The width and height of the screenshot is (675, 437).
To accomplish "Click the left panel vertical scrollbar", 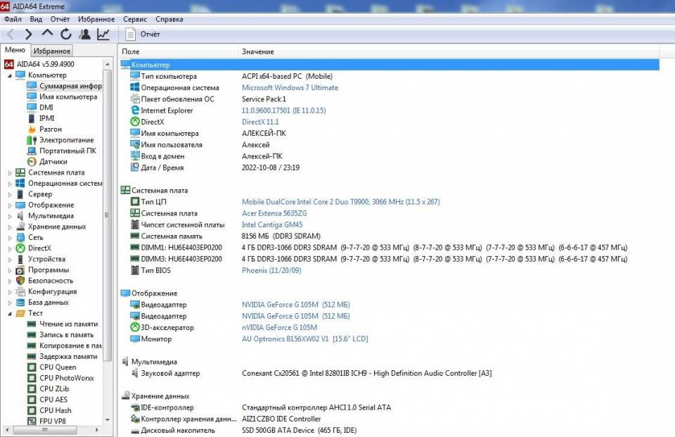I will (108, 211).
